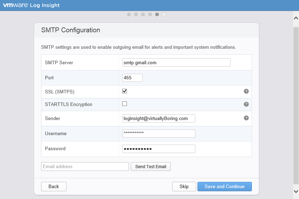299x199 pixels.
Task: Enable the STARTTLS Encryption checkbox
Action: pyautogui.click(x=124, y=104)
